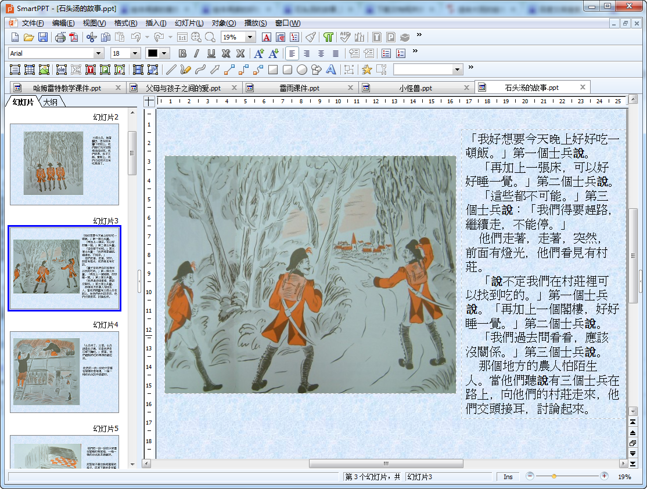Open the 文件 menu
This screenshot has height=489, width=647.
click(x=32, y=23)
